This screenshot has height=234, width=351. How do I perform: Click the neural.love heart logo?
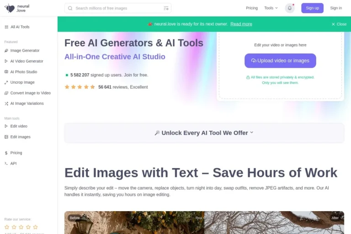10,8
